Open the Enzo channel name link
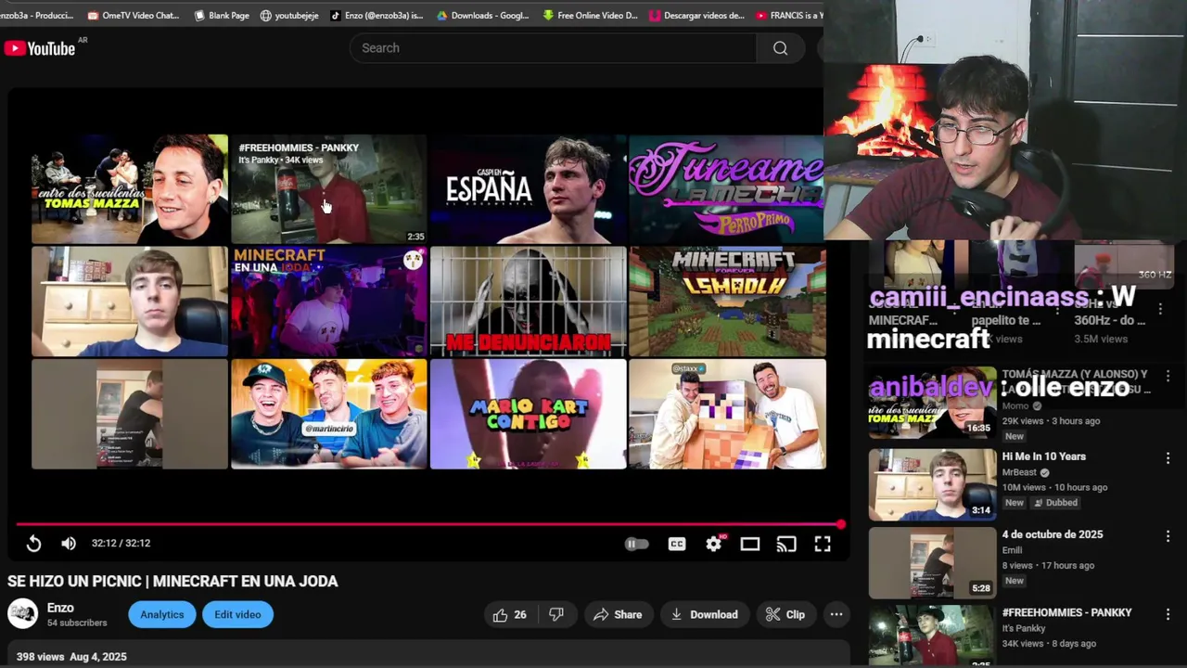Viewport: 1187px width, 668px height. (x=60, y=608)
